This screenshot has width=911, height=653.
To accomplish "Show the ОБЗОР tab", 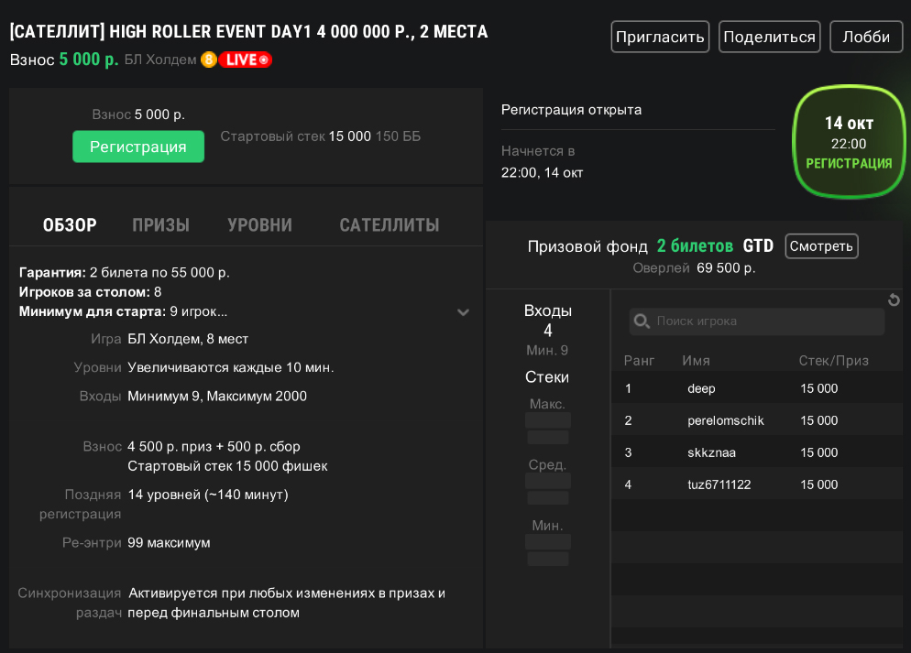I will pyautogui.click(x=70, y=225).
